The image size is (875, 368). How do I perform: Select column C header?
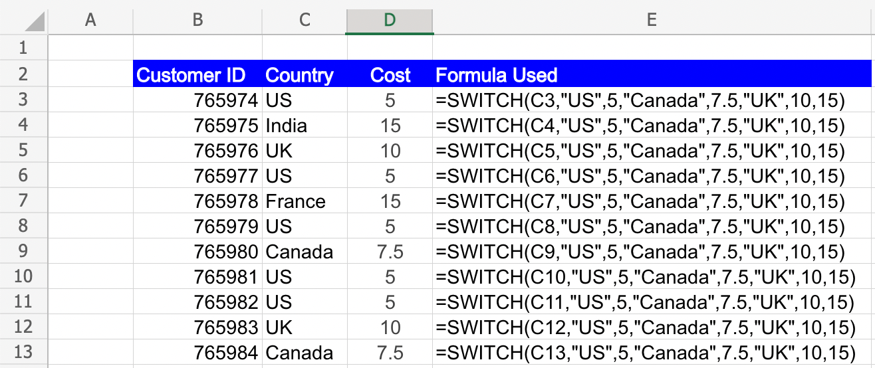[305, 20]
